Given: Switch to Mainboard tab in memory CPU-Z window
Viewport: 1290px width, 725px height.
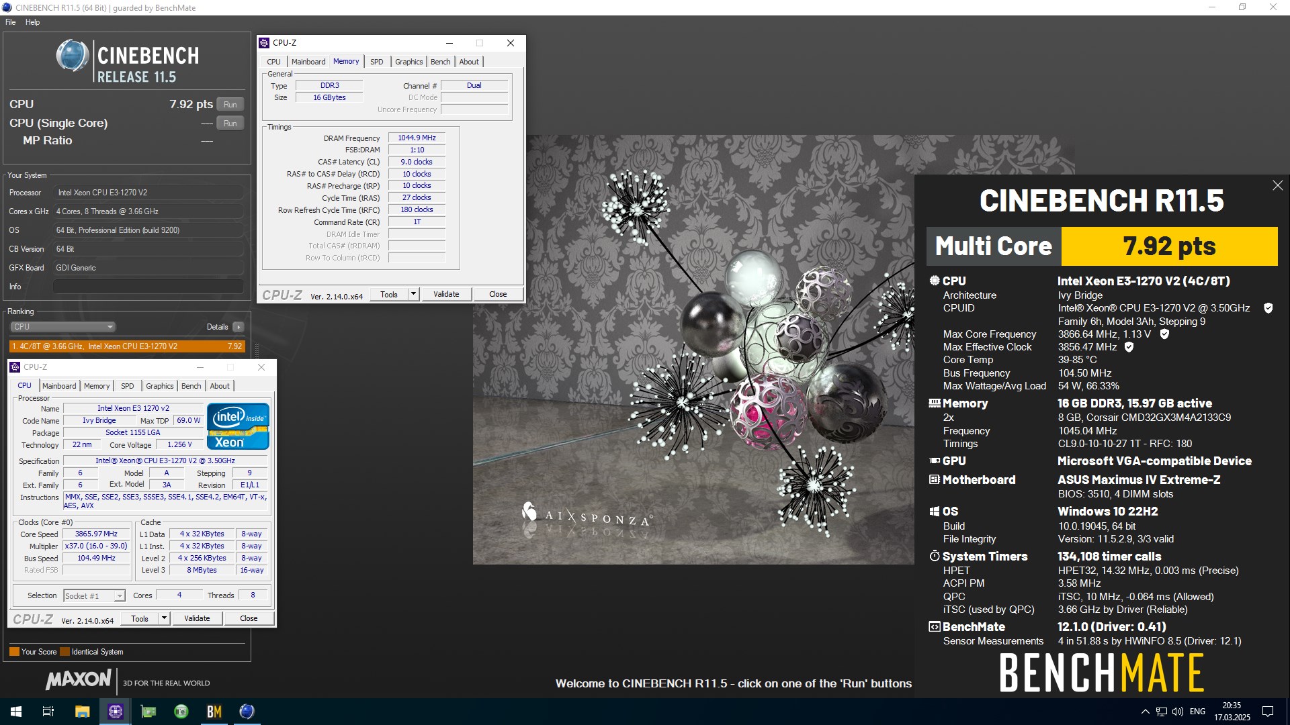Looking at the screenshot, I should [x=308, y=62].
